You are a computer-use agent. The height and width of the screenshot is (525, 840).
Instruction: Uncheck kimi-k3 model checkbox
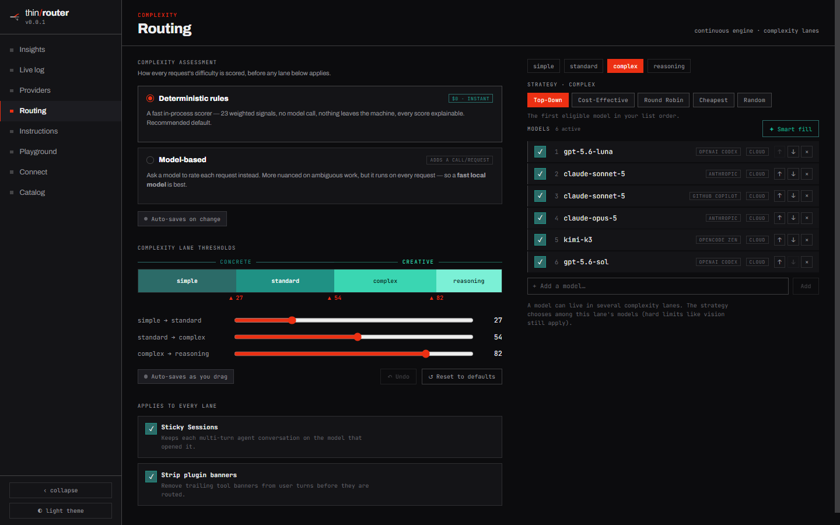tap(540, 240)
